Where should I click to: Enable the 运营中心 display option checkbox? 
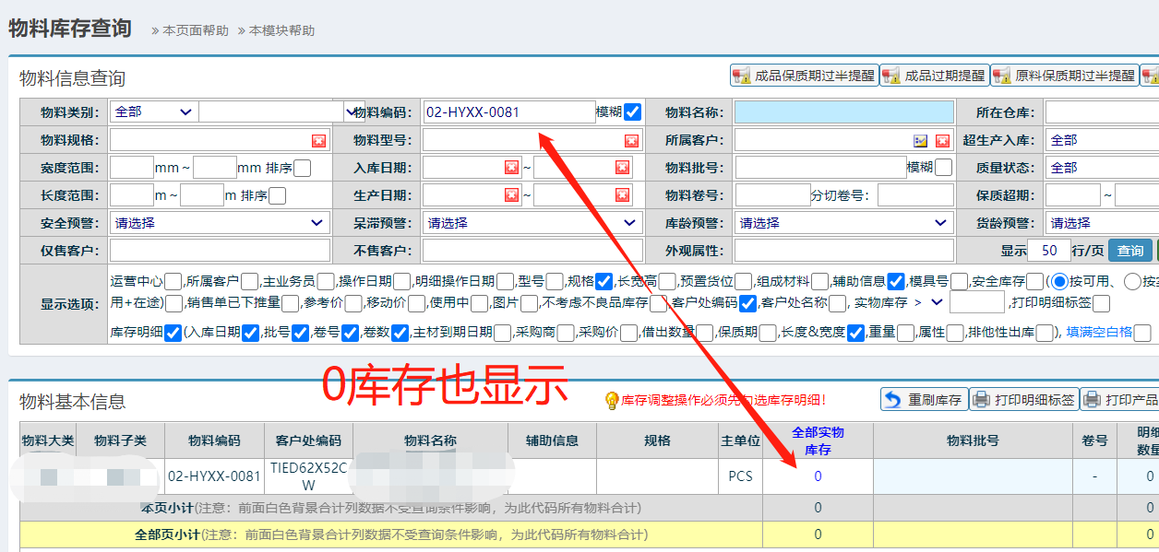click(x=173, y=282)
